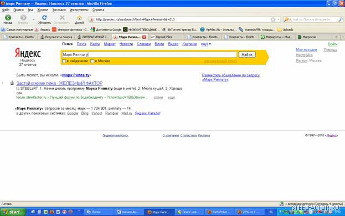Switch to the Маршруты tab
Screen dimensions: 345x216
click(x=277, y=37)
